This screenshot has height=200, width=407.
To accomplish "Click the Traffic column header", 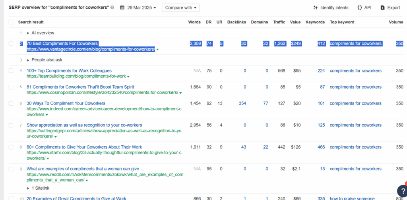I will coord(279,22).
